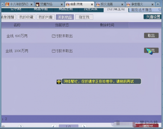Open 兴趣设置 settings button
The width and height of the screenshot is (163, 129).
tap(153, 17)
